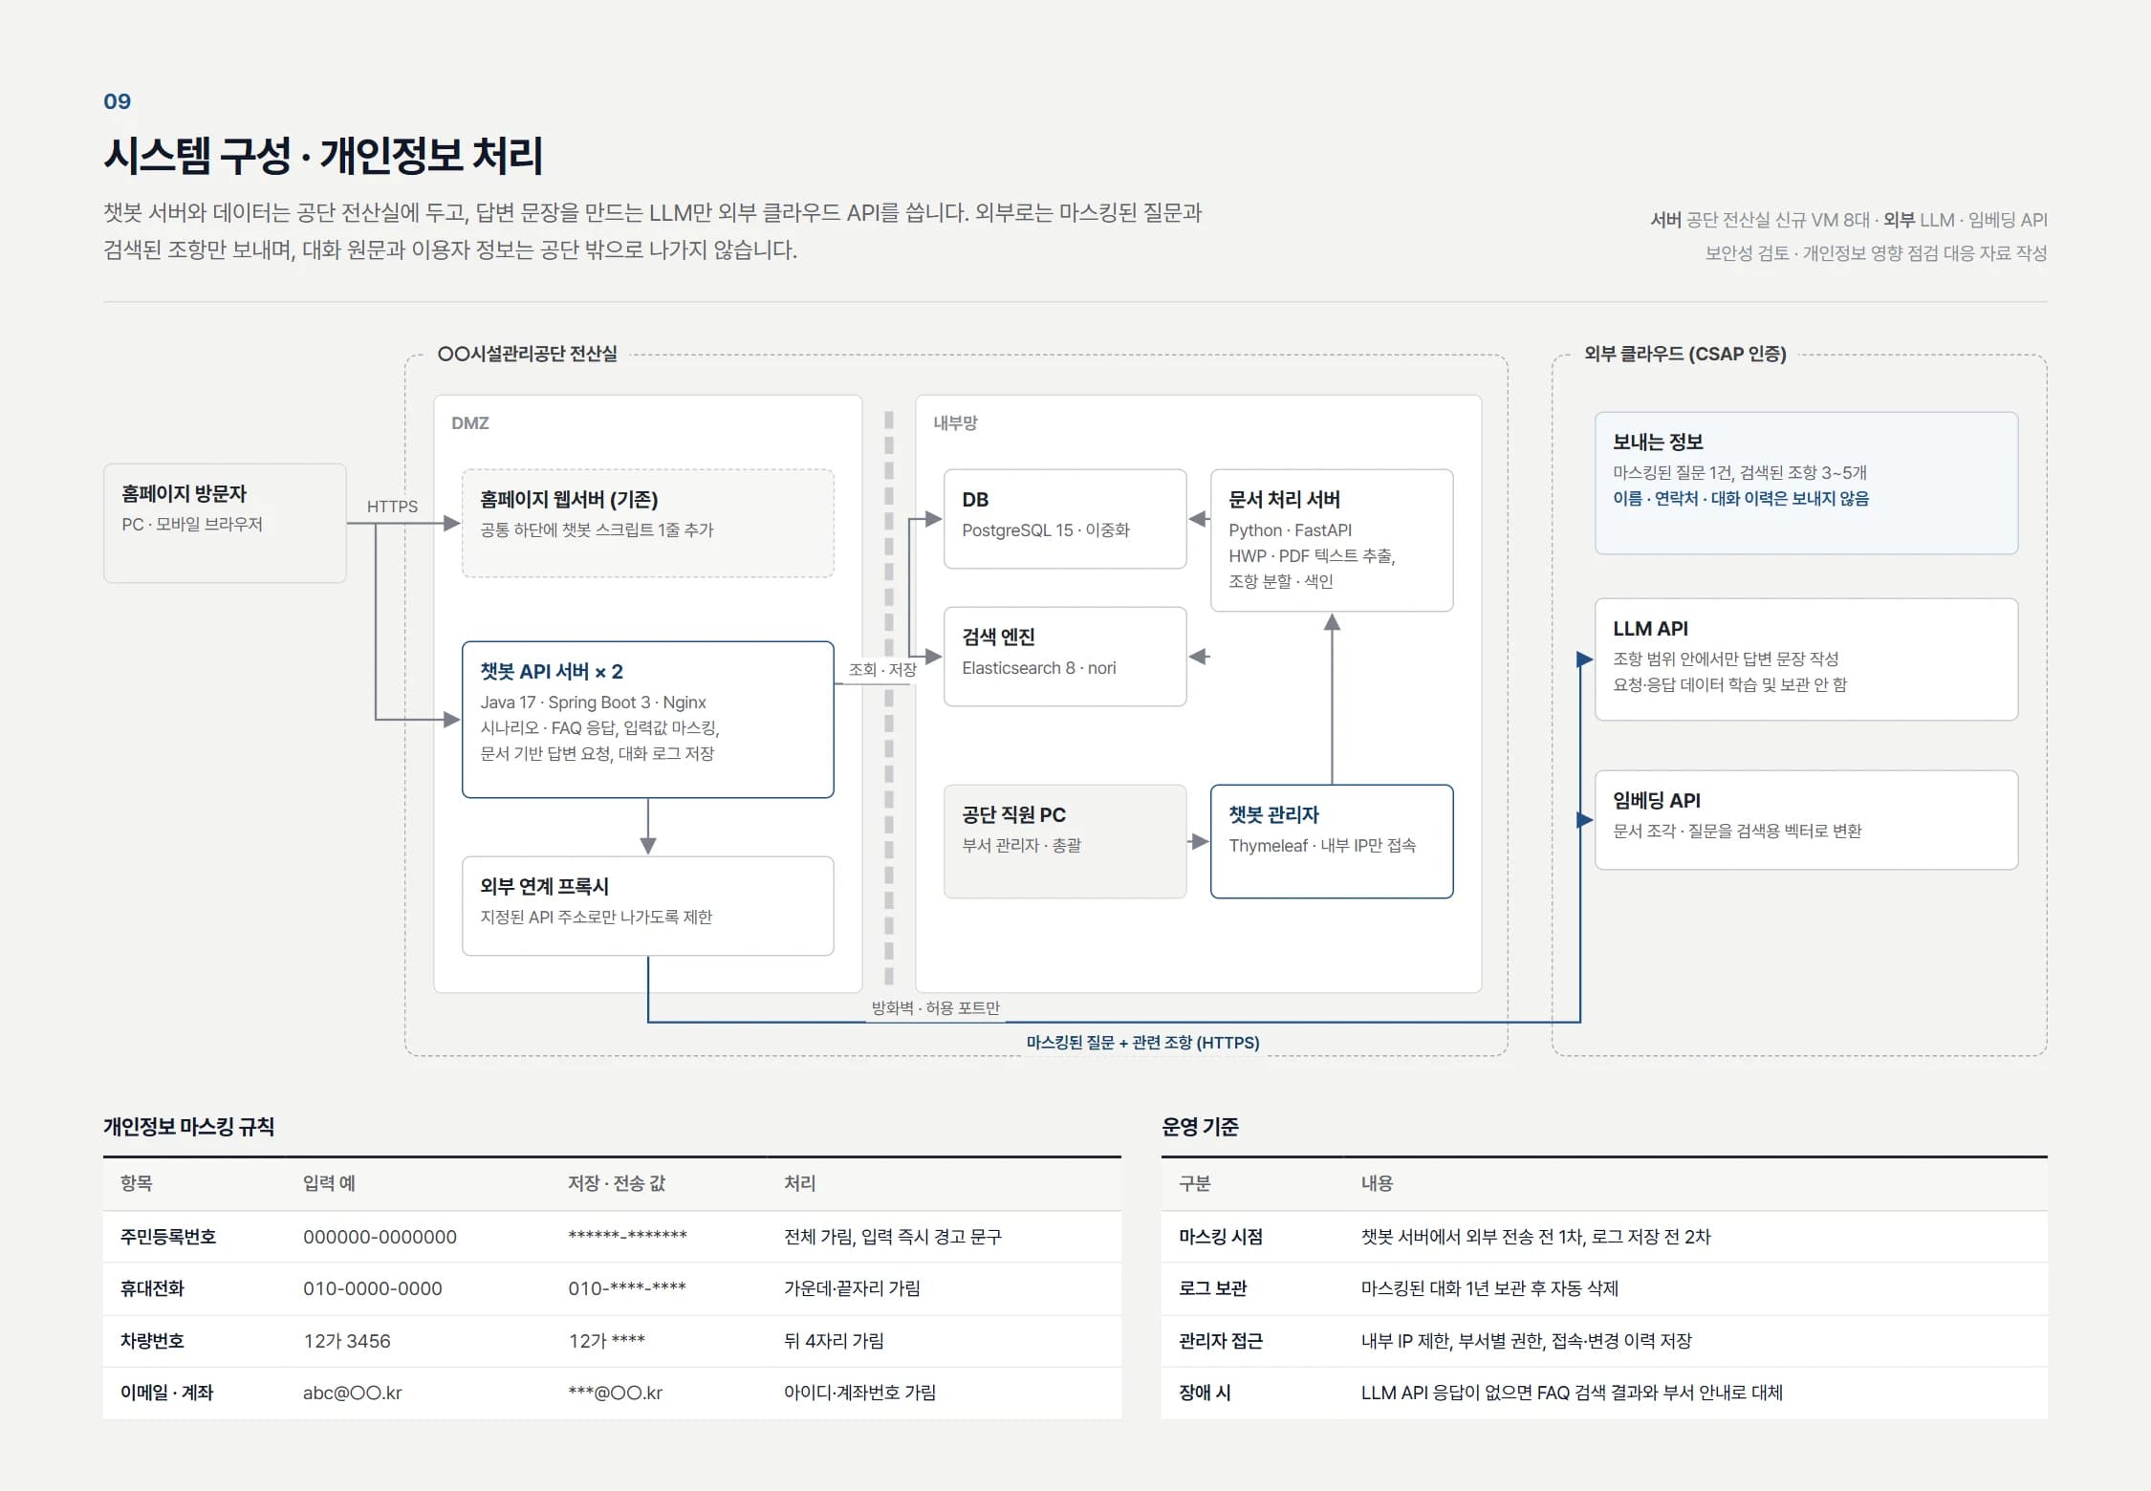Click the 임베딩 API box

[x=1806, y=819]
